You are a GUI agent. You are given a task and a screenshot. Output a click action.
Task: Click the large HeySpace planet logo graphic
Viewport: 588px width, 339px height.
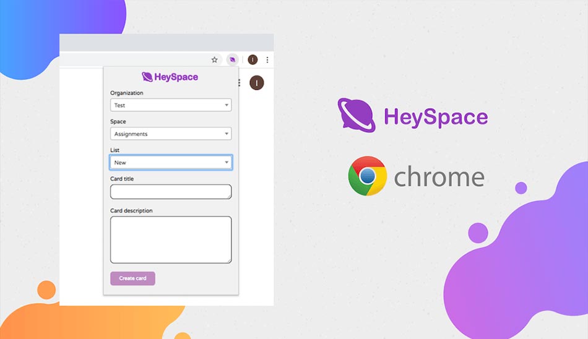[x=357, y=115]
